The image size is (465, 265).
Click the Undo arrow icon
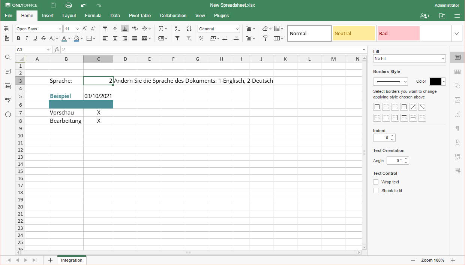coord(83,5)
